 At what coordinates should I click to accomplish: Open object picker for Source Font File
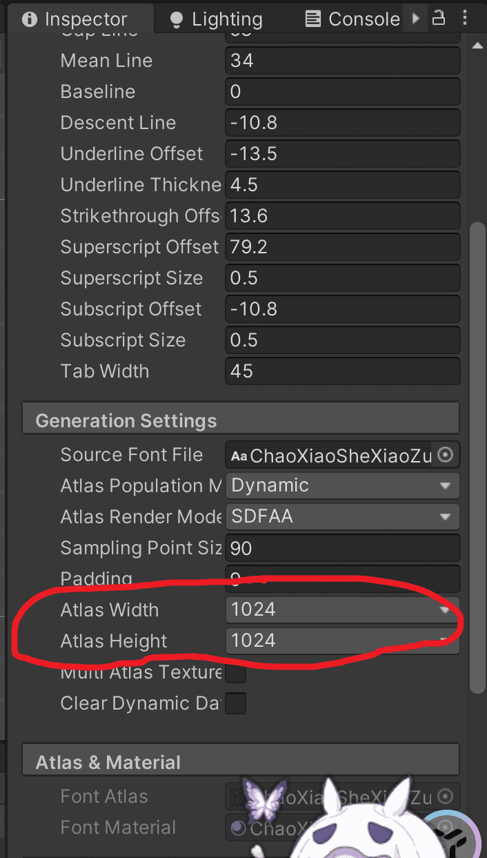[446, 455]
